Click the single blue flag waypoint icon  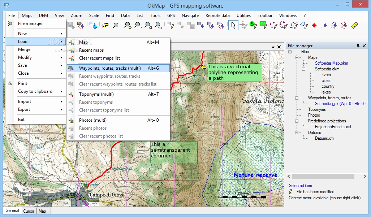pos(324,25)
